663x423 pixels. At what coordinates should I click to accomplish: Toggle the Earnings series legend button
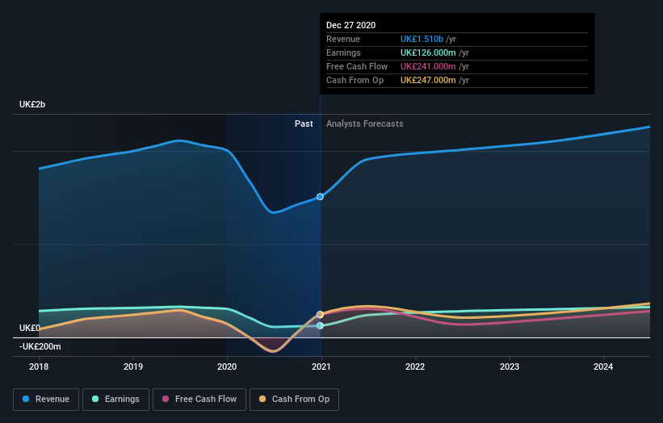click(x=115, y=400)
